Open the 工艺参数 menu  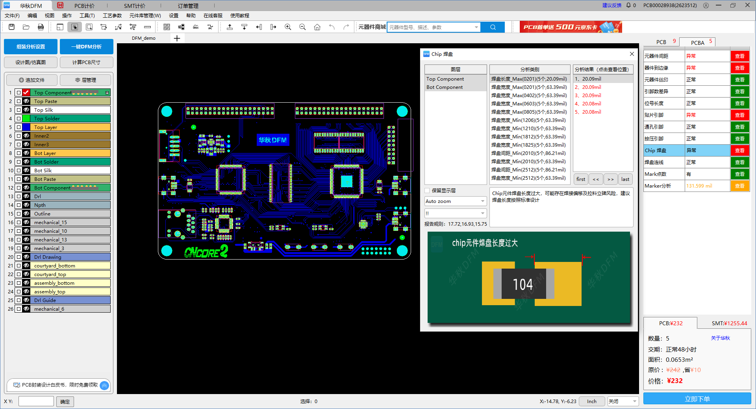(112, 16)
